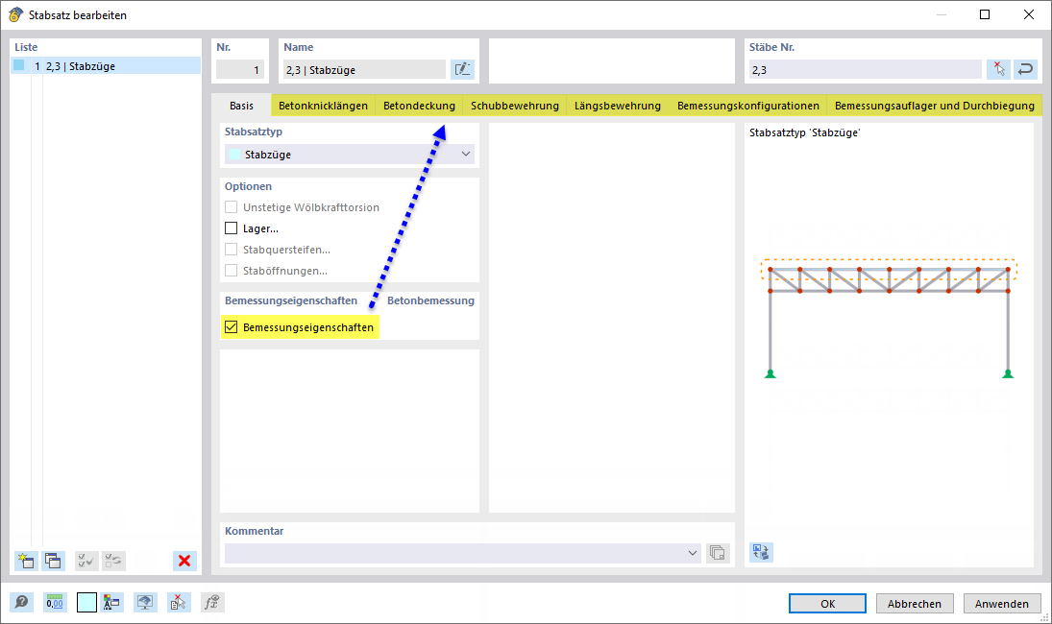
Task: Maximize the Stabsatz bearbeiten window
Action: (x=984, y=14)
